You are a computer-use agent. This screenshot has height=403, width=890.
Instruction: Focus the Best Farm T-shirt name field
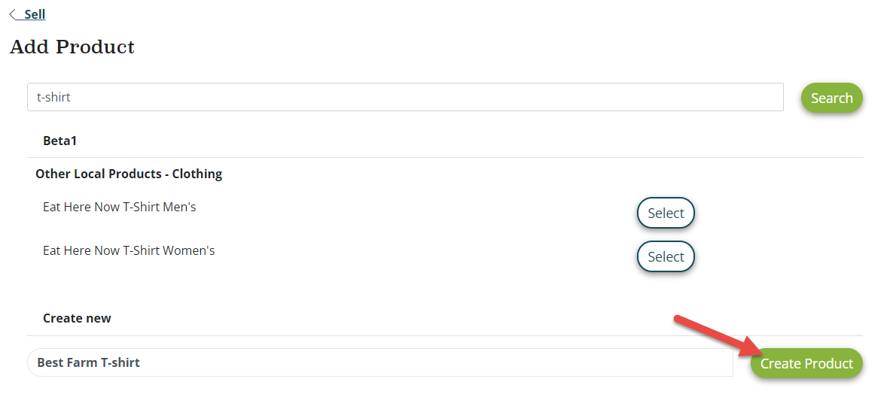point(379,362)
